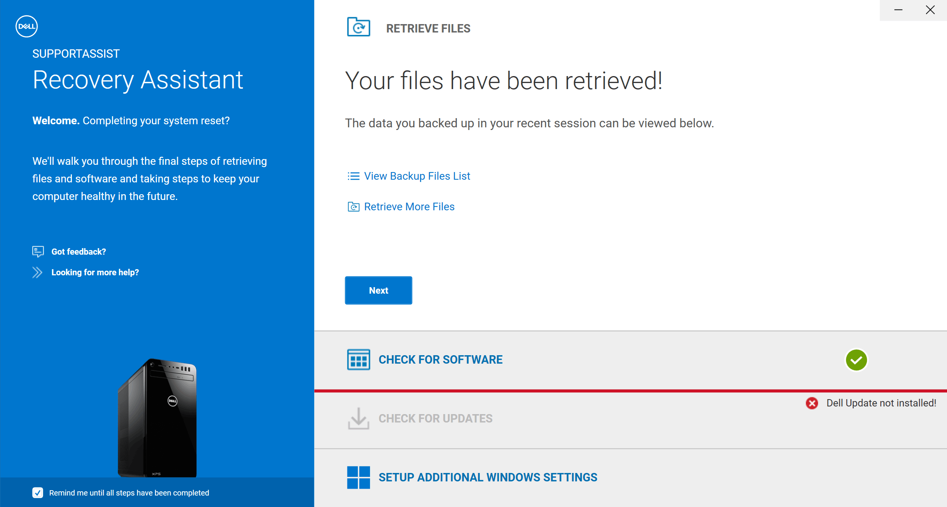Click the backup files list icon
Image resolution: width=947 pixels, height=507 pixels.
pos(353,176)
